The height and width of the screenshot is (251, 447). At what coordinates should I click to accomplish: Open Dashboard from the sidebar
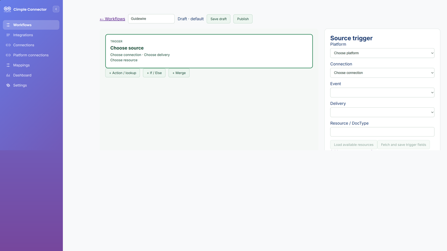[31, 75]
